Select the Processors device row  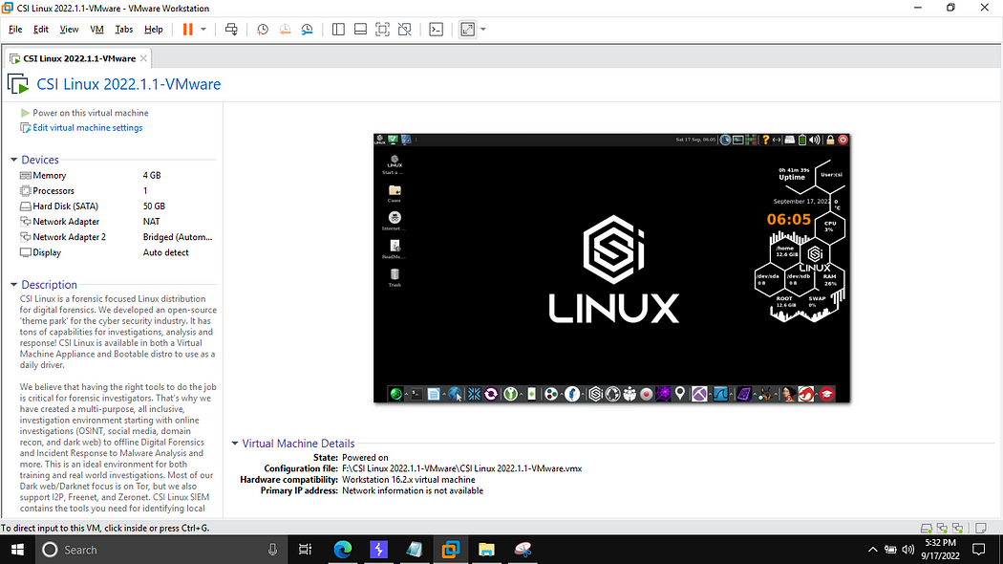[117, 191]
